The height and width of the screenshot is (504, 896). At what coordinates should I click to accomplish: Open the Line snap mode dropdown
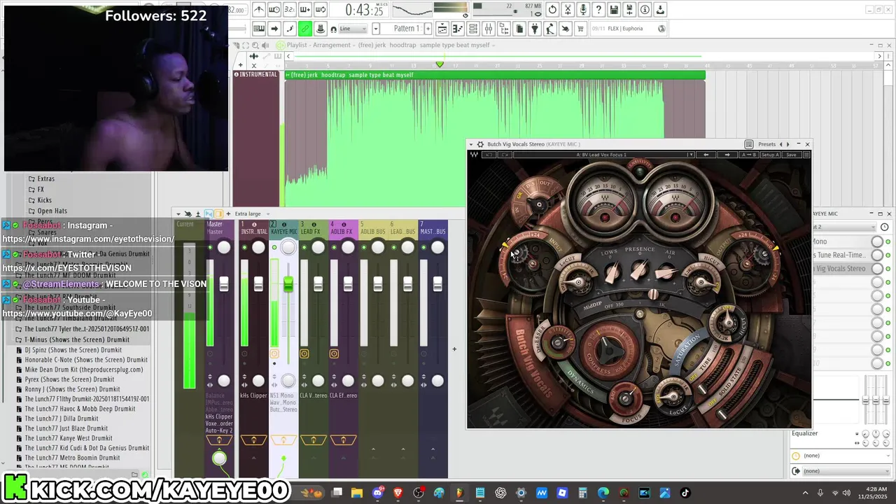(x=353, y=29)
